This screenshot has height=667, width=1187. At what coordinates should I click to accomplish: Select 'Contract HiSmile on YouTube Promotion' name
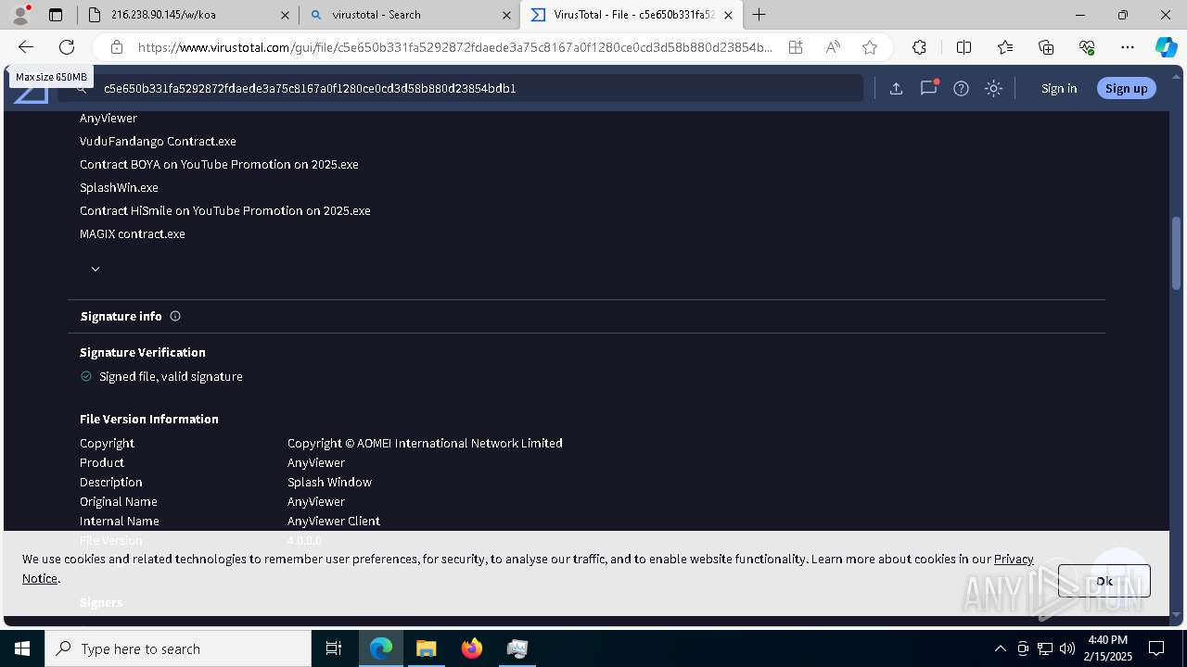(x=225, y=210)
